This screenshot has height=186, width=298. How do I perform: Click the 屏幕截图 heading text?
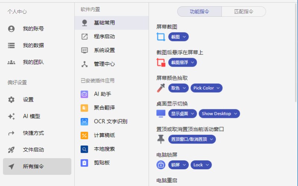pos(167,27)
